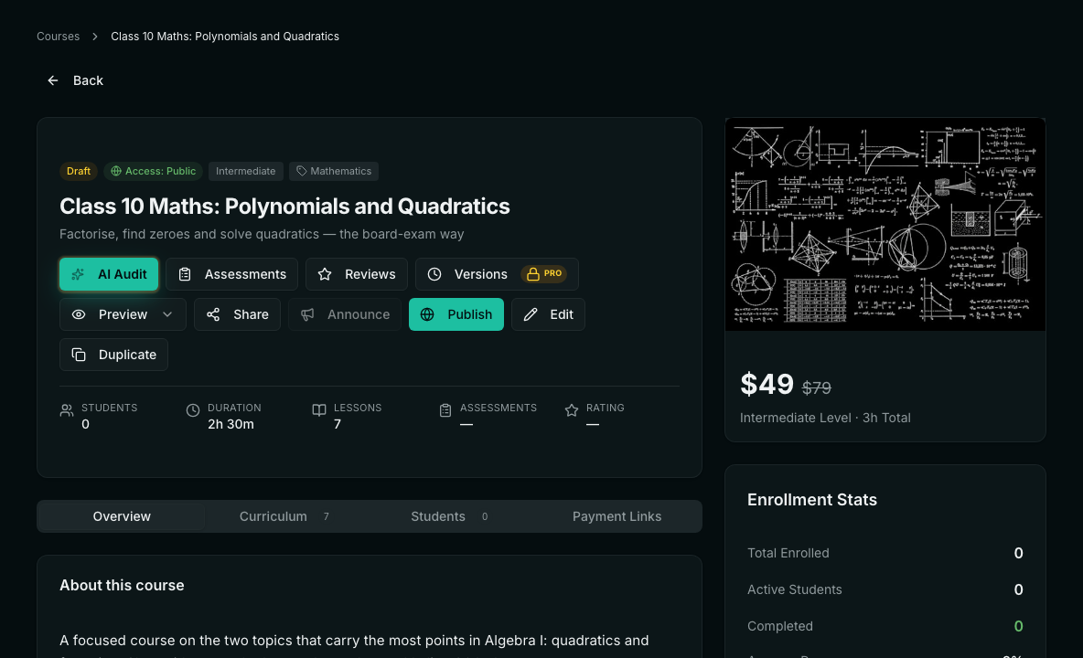Edit the course details
This screenshot has width=1083, height=658.
(x=548, y=314)
